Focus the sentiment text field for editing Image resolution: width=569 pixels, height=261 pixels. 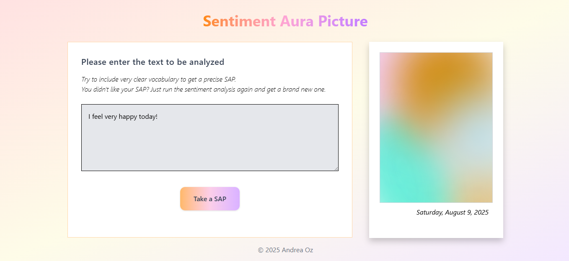209,138
